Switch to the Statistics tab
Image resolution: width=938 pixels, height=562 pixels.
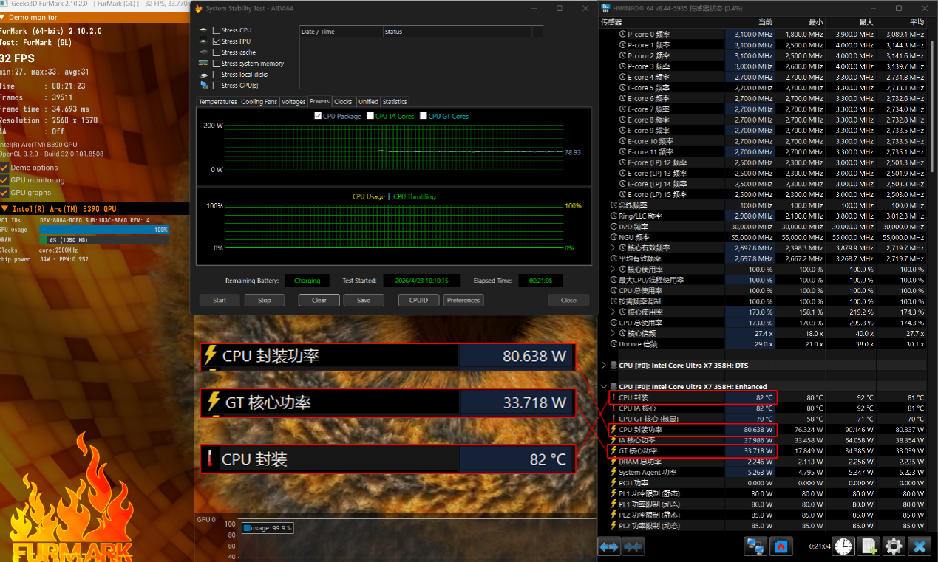point(395,102)
